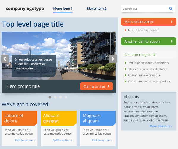Click Call to action under Labore et dolore
The height and width of the screenshot is (149, 178).
[x=25, y=140]
